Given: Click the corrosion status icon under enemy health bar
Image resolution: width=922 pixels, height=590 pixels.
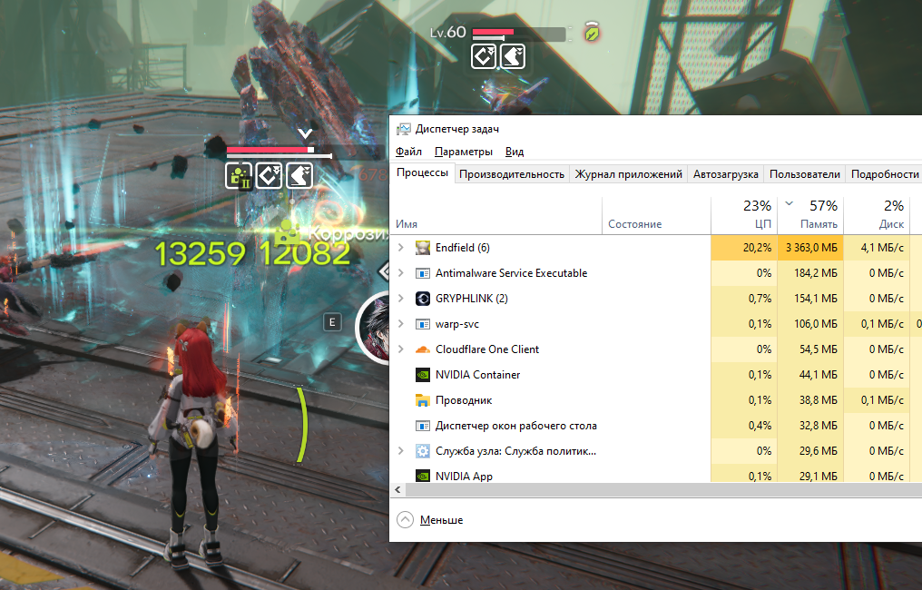Looking at the screenshot, I should 239,176.
